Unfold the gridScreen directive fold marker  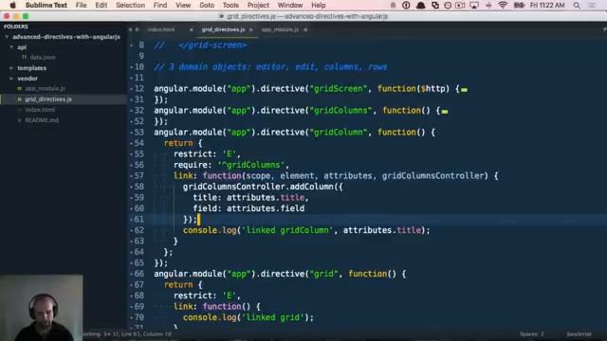(x=464, y=90)
